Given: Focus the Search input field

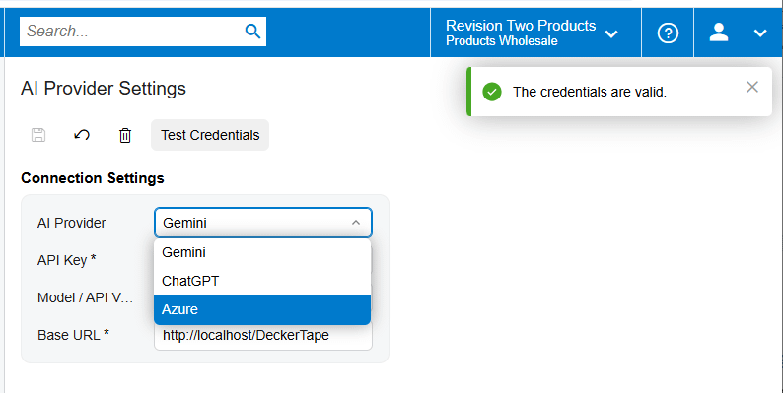Looking at the screenshot, I should [143, 32].
